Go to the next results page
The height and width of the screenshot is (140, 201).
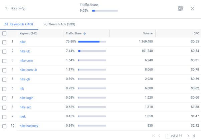coord(188,136)
